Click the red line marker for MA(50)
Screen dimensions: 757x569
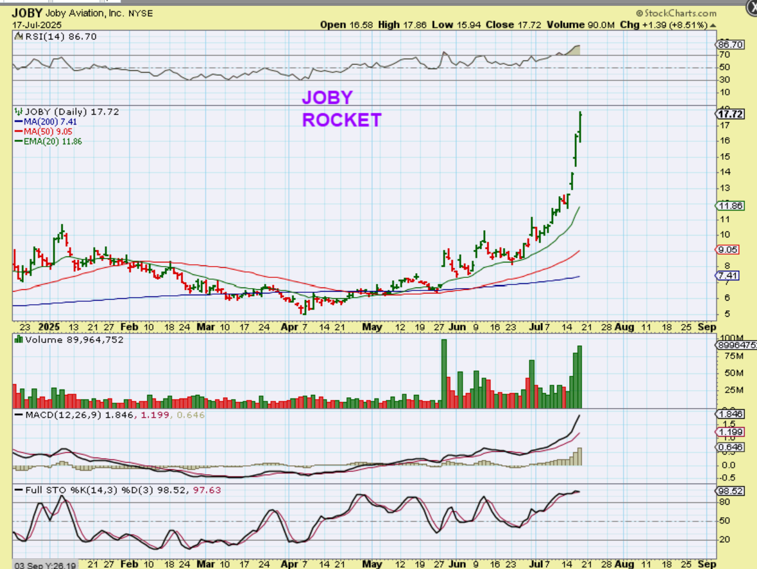(x=18, y=131)
